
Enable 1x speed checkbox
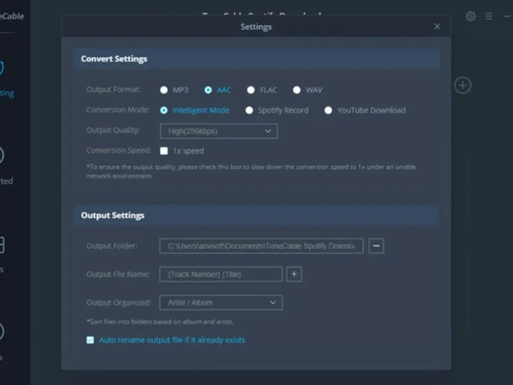pyautogui.click(x=164, y=151)
